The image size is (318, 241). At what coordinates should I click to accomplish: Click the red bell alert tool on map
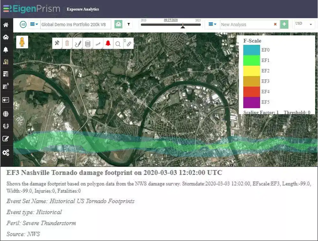tap(108, 43)
